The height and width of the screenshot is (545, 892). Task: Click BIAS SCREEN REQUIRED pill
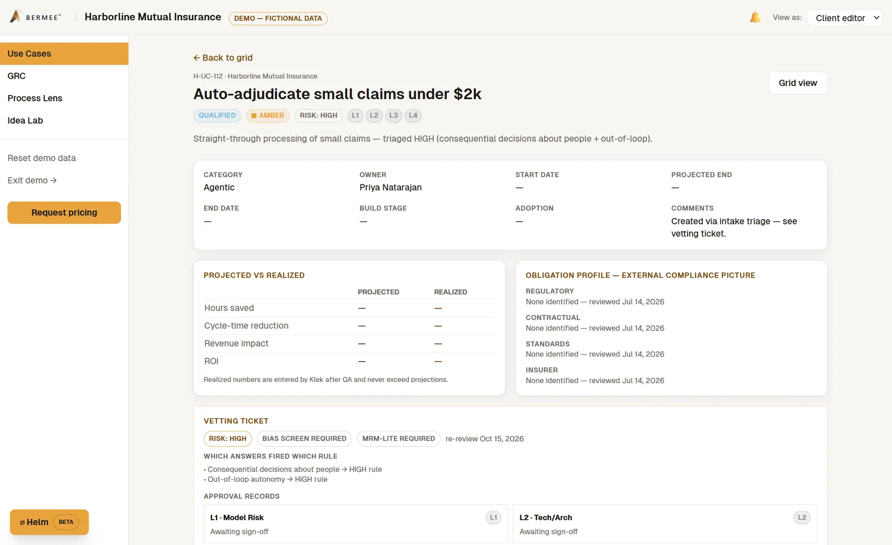pos(304,439)
